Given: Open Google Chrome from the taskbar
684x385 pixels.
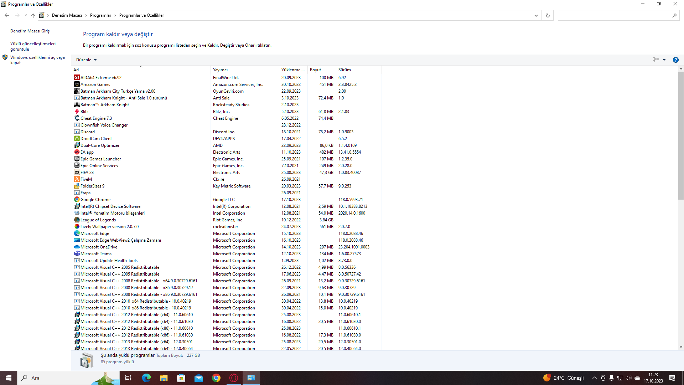Looking at the screenshot, I should tap(216, 378).
